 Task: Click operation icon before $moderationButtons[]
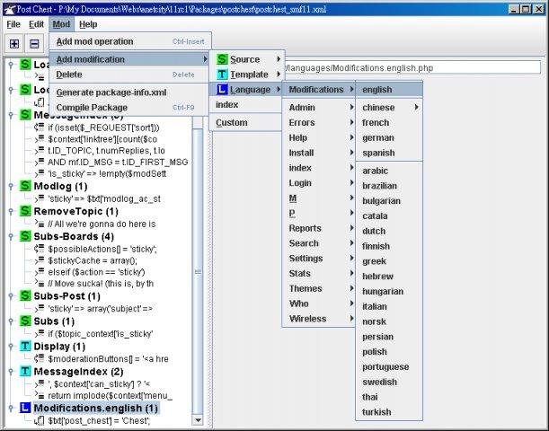tap(40, 359)
